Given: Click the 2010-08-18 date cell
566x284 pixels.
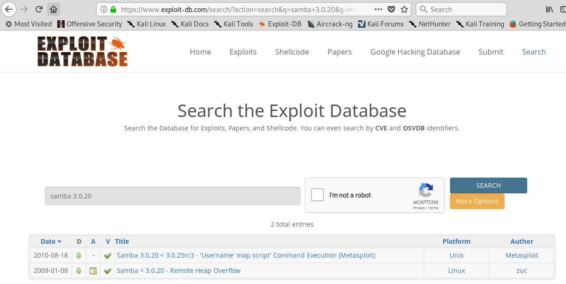Looking at the screenshot, I should (x=51, y=255).
